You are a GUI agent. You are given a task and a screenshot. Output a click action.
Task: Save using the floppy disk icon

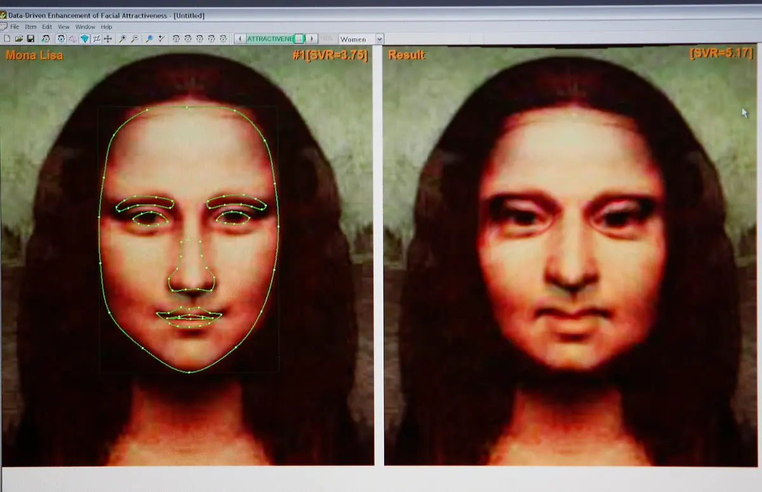pos(30,39)
